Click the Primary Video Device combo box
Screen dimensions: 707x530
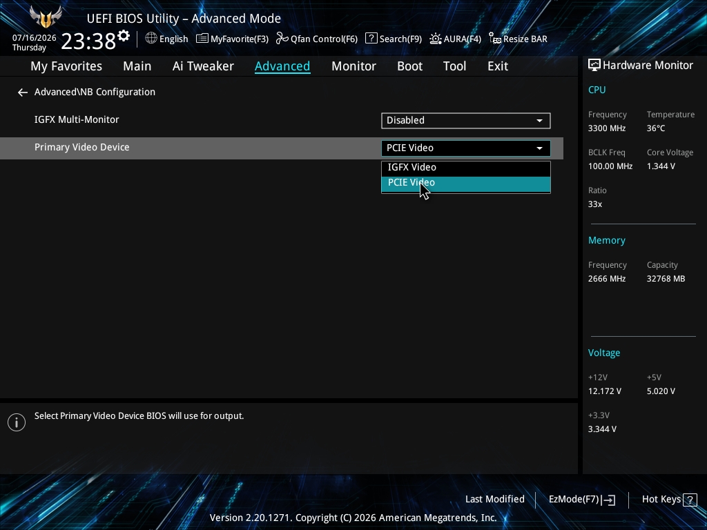click(x=466, y=148)
